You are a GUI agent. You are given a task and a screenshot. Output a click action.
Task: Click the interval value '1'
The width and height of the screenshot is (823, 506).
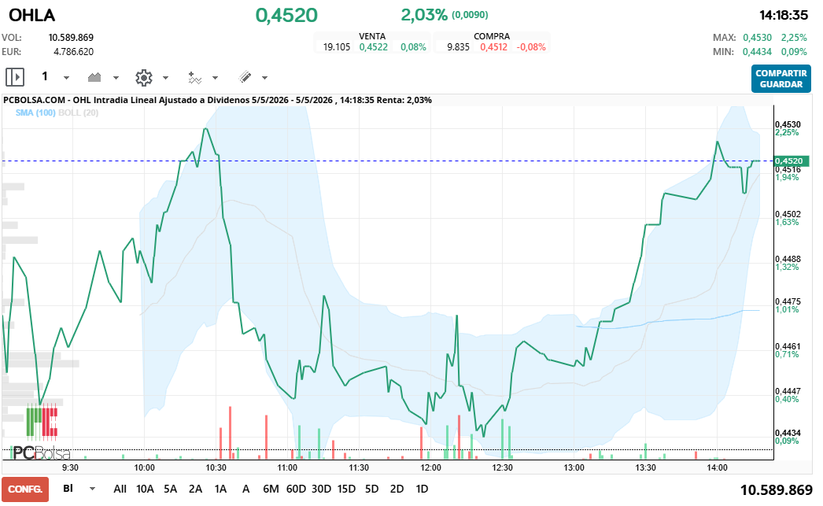click(45, 76)
